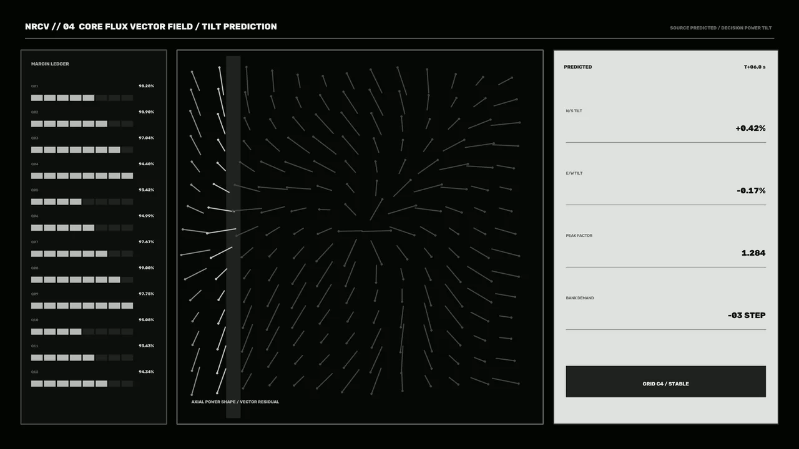Click the NRCV // 04 CORE FLUX title
The image size is (799, 449).
click(x=151, y=26)
